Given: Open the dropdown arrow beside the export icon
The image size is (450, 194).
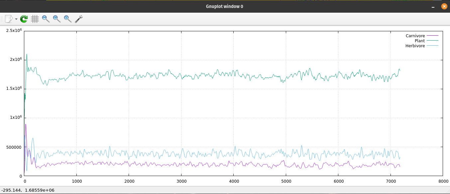Looking at the screenshot, I should tap(16, 19).
